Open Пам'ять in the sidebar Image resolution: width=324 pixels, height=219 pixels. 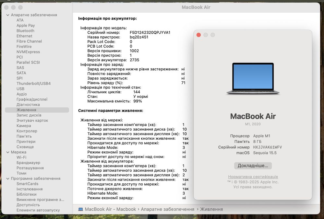pos(24,136)
